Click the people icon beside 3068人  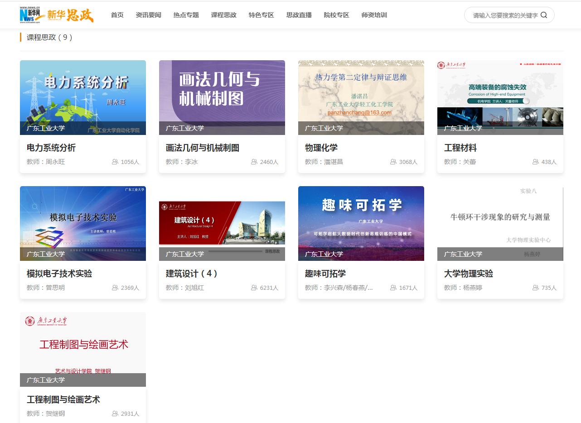[x=393, y=162]
